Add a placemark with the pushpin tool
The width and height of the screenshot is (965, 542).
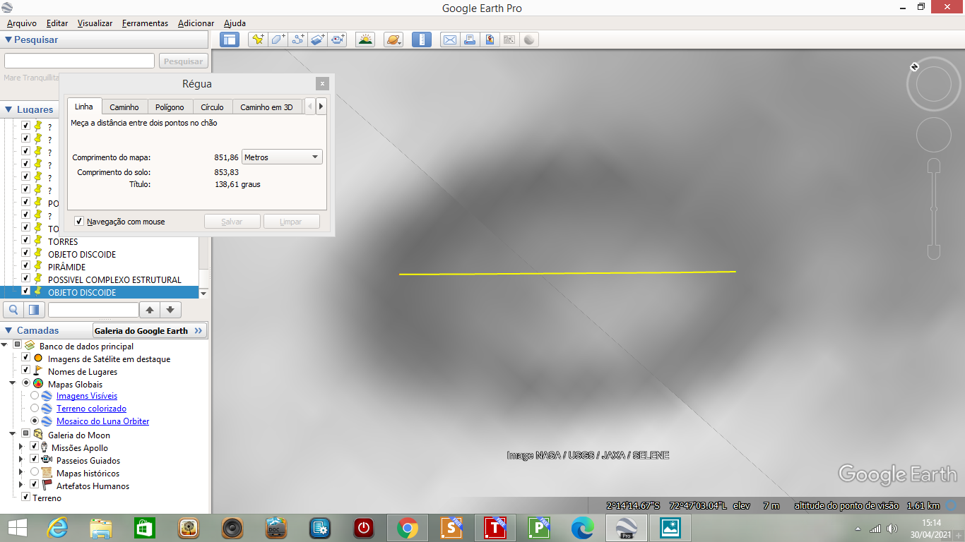pos(258,40)
